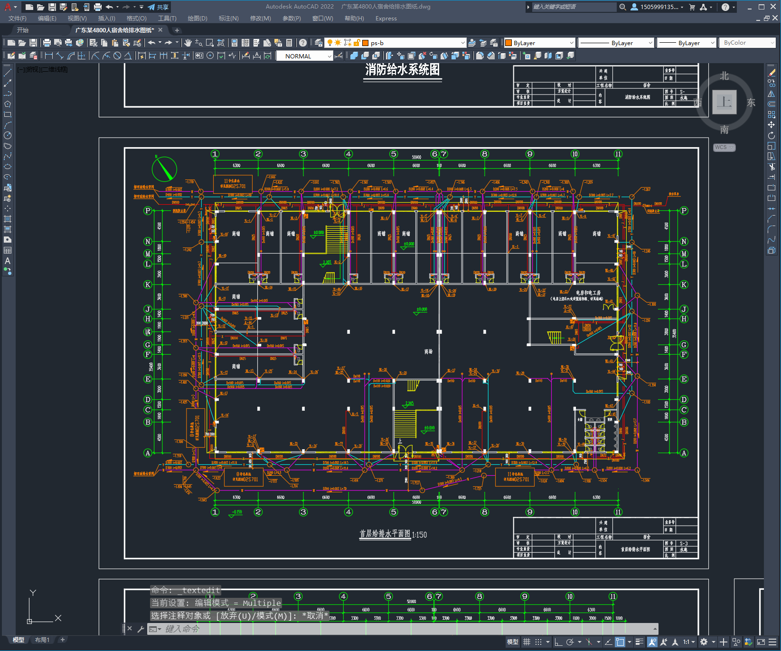Click the Linear dimension tool
This screenshot has height=651, width=781.
pyautogui.click(x=48, y=56)
